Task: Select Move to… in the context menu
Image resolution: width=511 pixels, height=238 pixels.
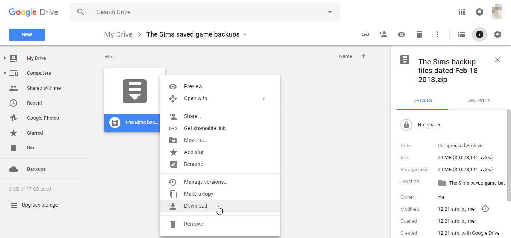Action: click(x=220, y=140)
